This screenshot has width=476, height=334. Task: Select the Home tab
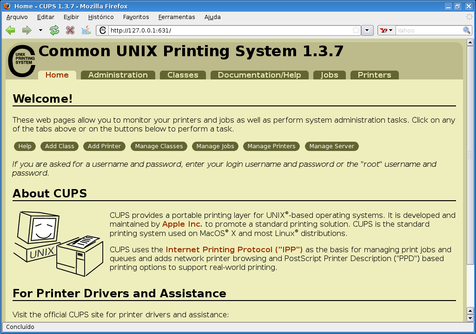[x=57, y=75]
